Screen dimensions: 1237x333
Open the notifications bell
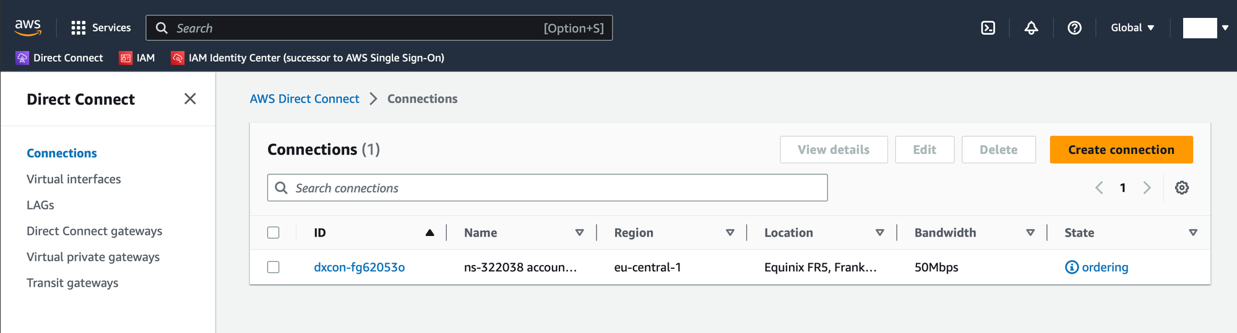(1031, 28)
